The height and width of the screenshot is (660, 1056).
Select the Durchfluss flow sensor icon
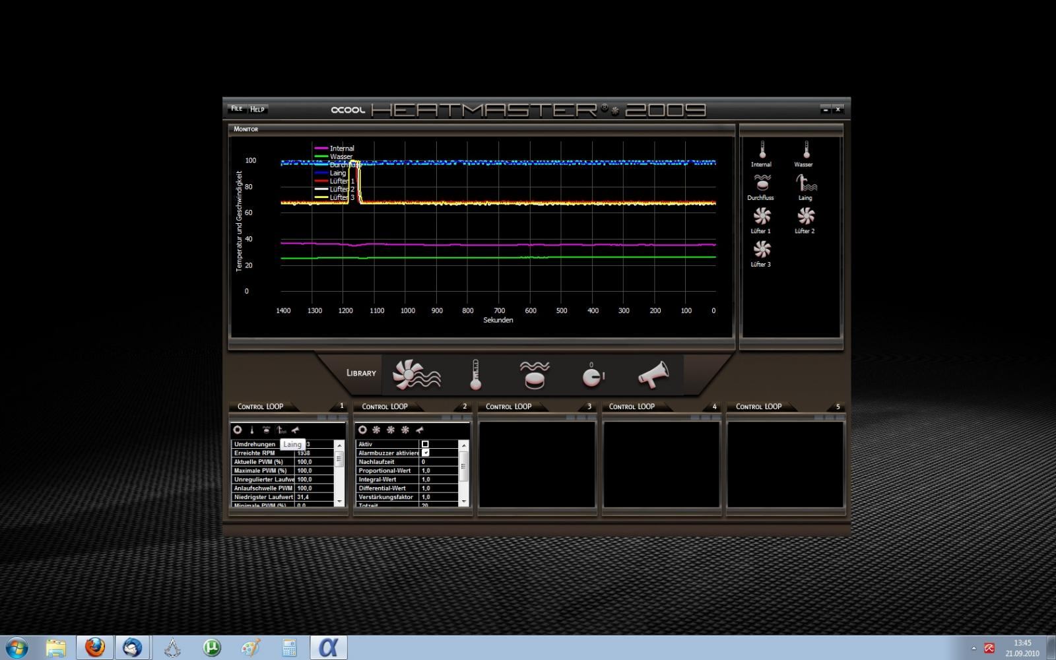762,182
